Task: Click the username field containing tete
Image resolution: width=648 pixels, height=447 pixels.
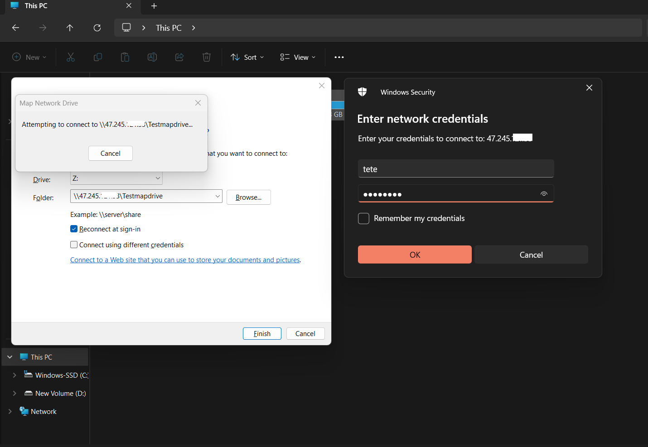Action: (x=456, y=168)
